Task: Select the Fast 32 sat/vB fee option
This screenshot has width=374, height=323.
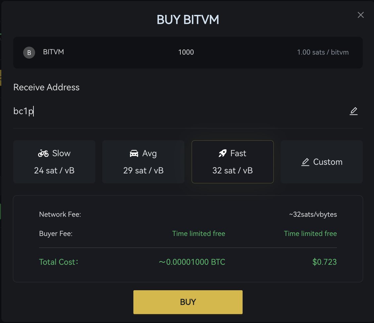Action: pos(233,162)
